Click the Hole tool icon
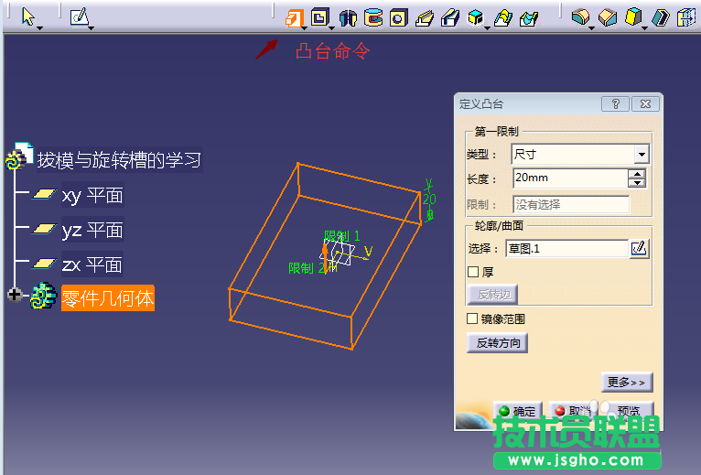 pyautogui.click(x=398, y=17)
